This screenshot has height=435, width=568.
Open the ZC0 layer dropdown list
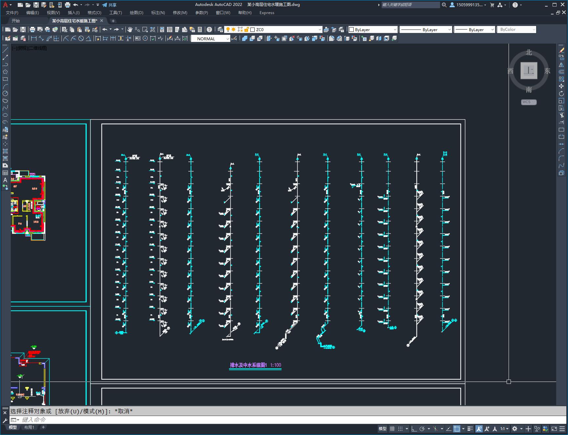[320, 30]
